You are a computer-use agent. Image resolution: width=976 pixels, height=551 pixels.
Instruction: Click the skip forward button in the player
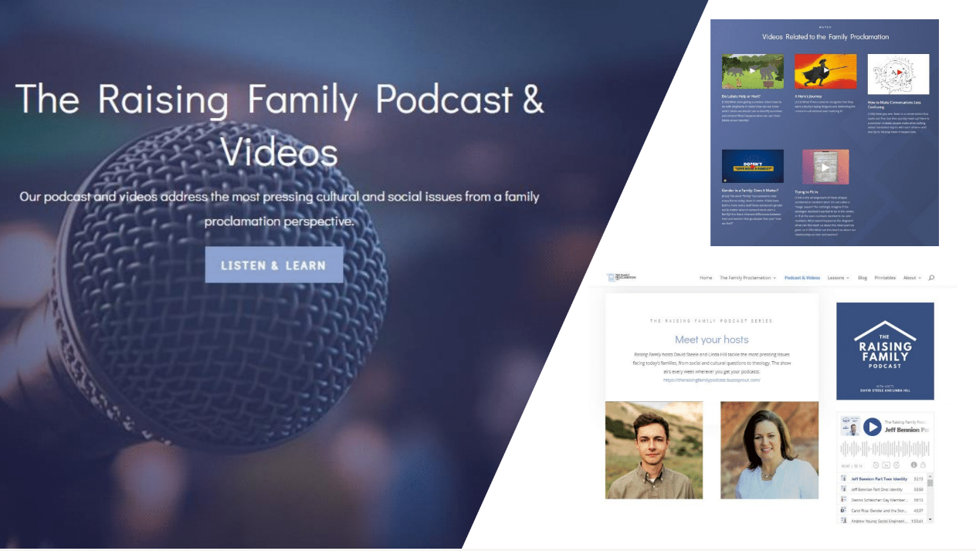click(896, 465)
